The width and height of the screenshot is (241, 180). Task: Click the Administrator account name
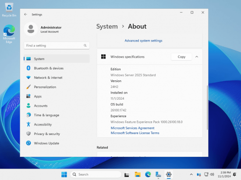coord(51,28)
